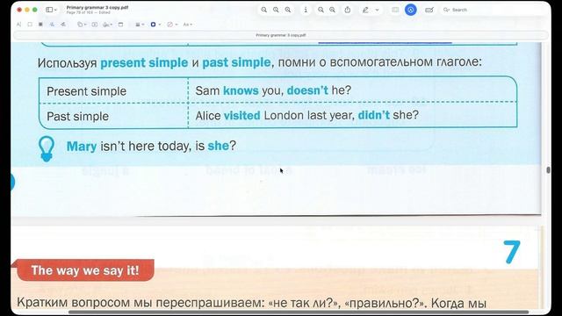Open the Text Style Aa dropdown
The height and width of the screenshot is (316, 562).
[x=187, y=25]
